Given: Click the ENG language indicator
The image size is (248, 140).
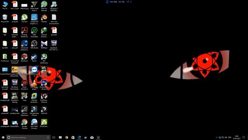Looking at the screenshot, I should 230,137.
